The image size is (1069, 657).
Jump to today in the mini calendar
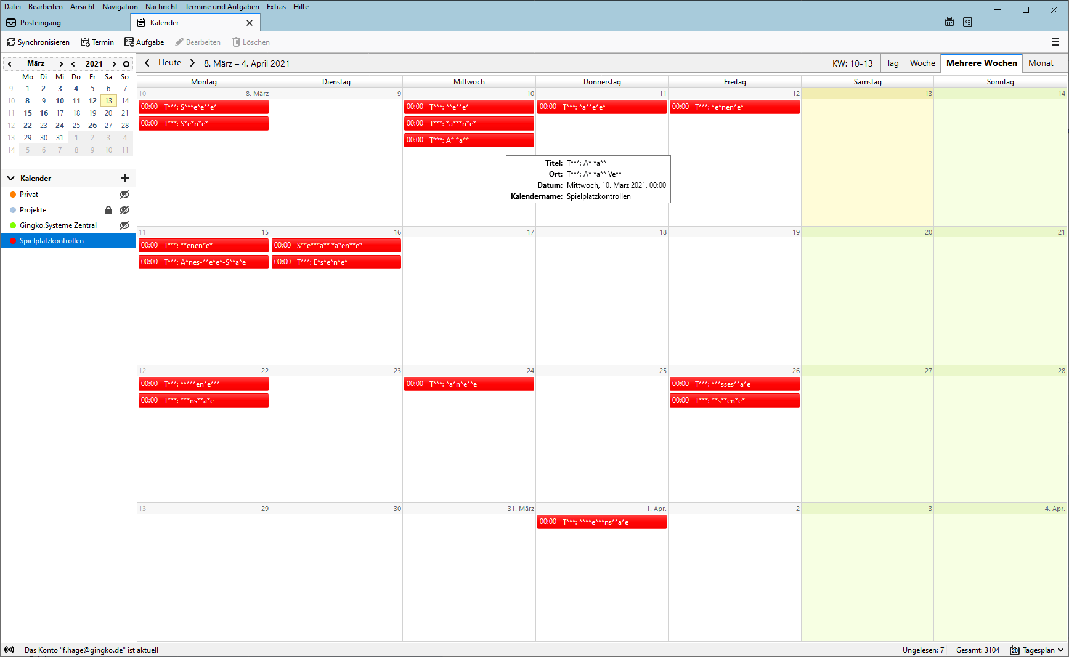126,64
